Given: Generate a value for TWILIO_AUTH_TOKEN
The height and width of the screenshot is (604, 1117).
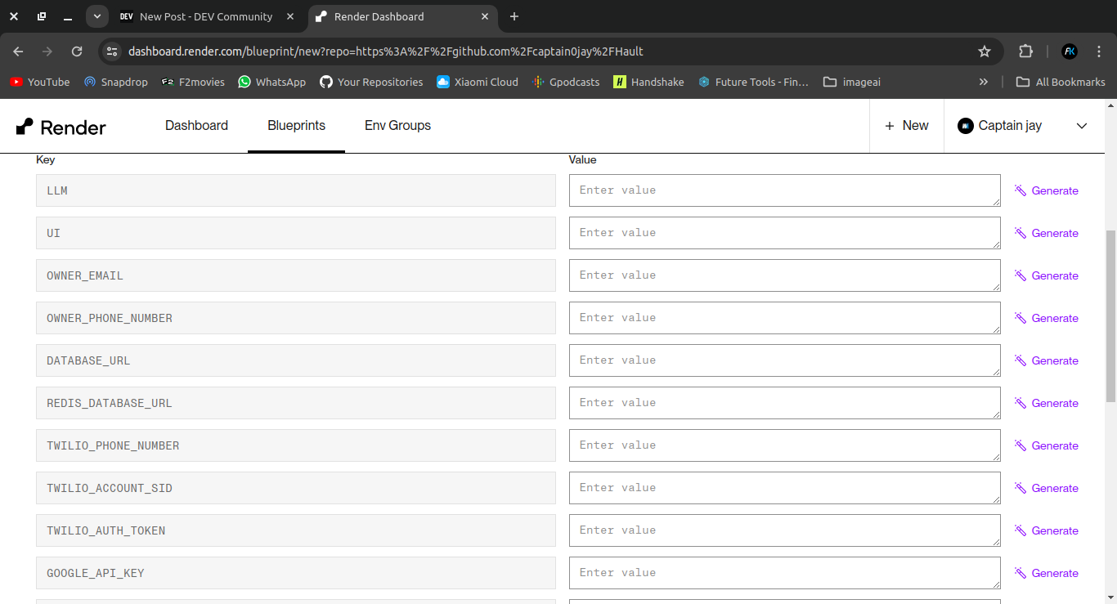Looking at the screenshot, I should (1047, 530).
